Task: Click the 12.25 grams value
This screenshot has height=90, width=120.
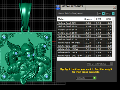Action: point(87,42)
